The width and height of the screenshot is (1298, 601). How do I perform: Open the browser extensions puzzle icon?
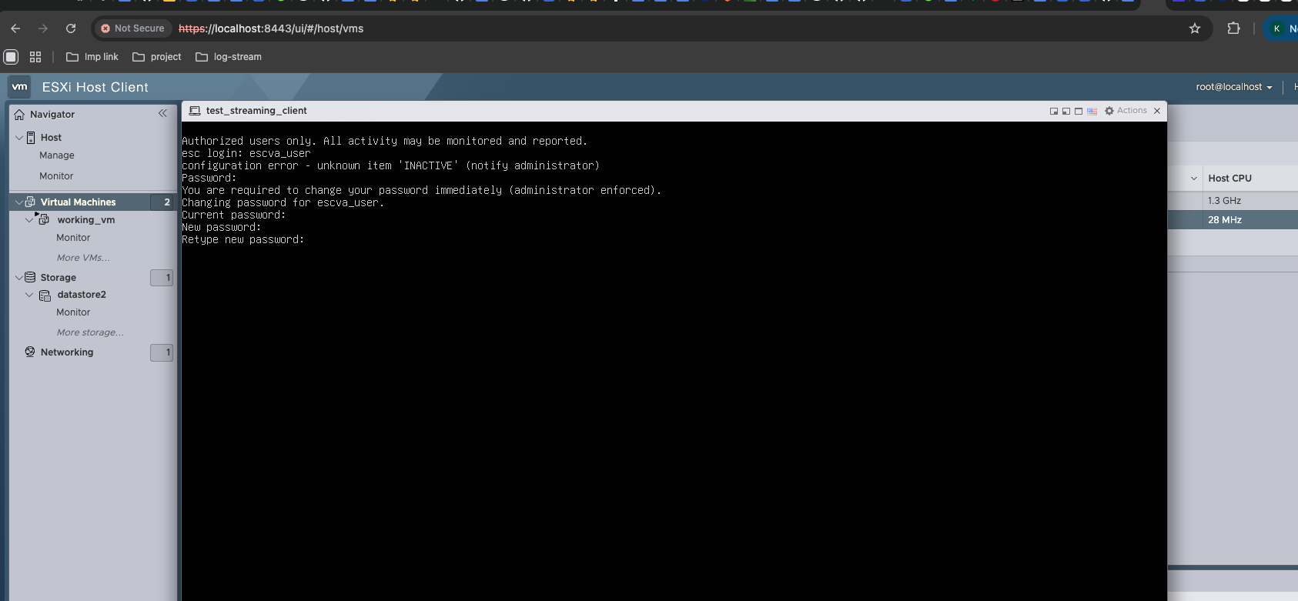1233,28
